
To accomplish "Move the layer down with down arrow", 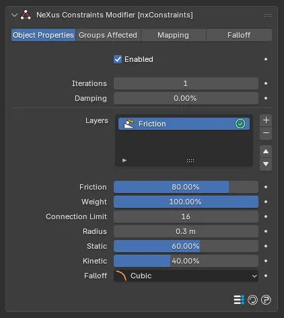I will coord(266,164).
